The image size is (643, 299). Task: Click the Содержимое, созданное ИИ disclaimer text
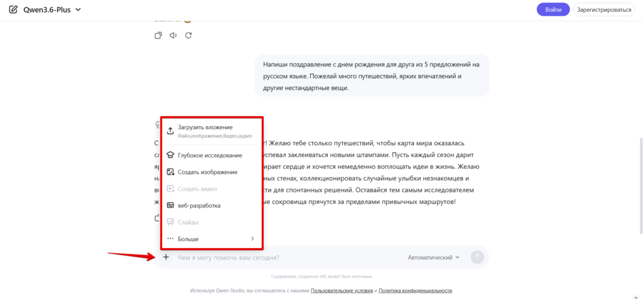click(x=321, y=276)
